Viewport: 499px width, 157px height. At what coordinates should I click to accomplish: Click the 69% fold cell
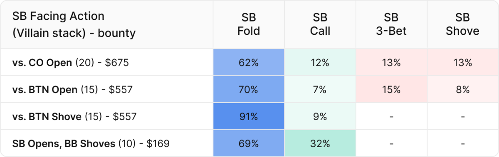point(249,144)
